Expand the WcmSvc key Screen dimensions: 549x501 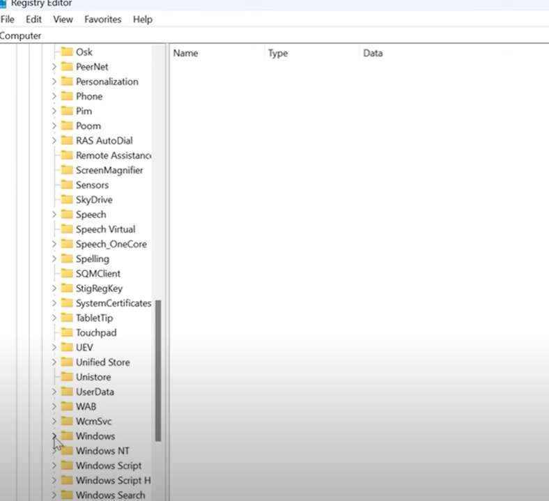point(54,421)
